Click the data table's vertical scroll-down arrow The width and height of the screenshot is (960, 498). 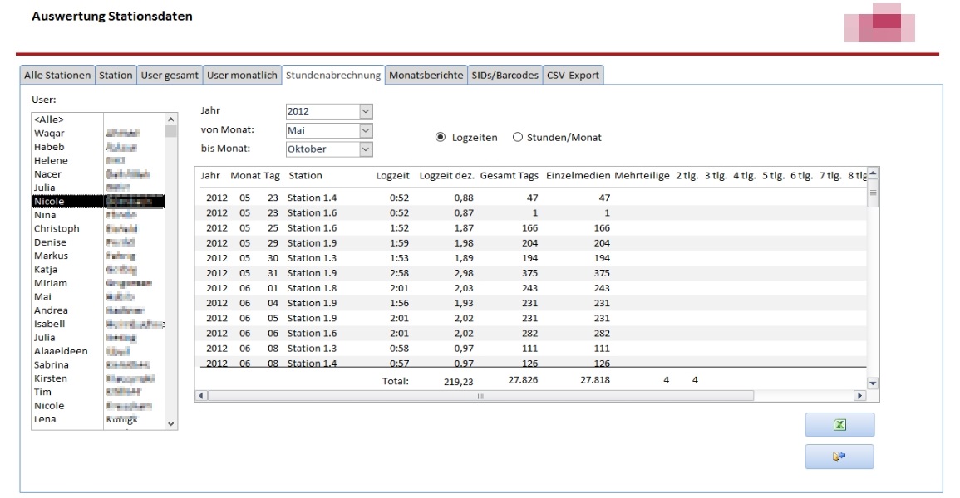coord(873,383)
